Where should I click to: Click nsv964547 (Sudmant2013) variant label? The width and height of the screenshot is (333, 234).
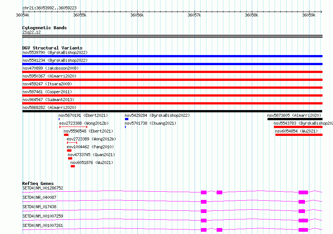[x=48, y=100]
